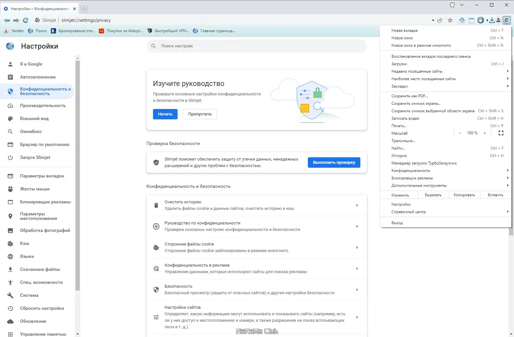Open Языки globe icon in sidebar
This screenshot has width=514, height=337.
(x=10, y=256)
